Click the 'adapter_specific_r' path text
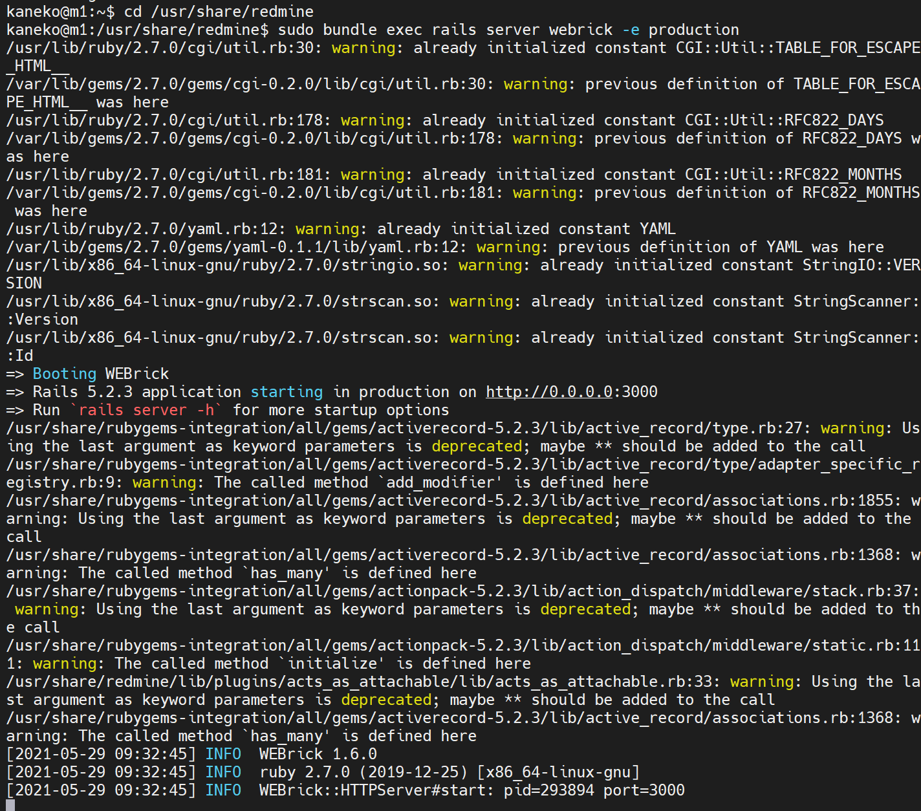Image resolution: width=921 pixels, height=811 pixels. 838,464
